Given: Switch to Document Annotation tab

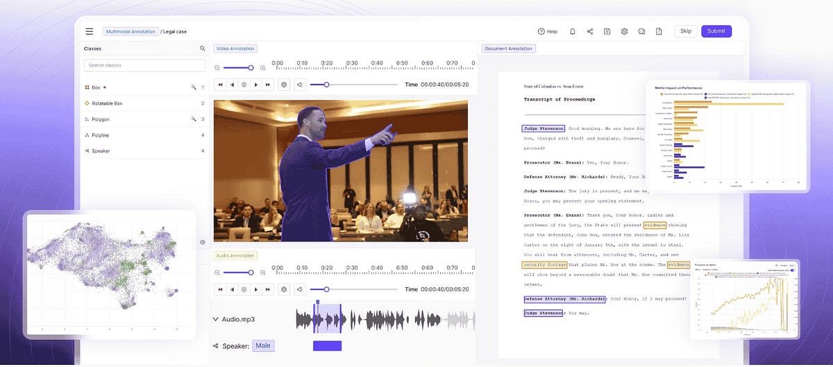Looking at the screenshot, I should [x=508, y=49].
